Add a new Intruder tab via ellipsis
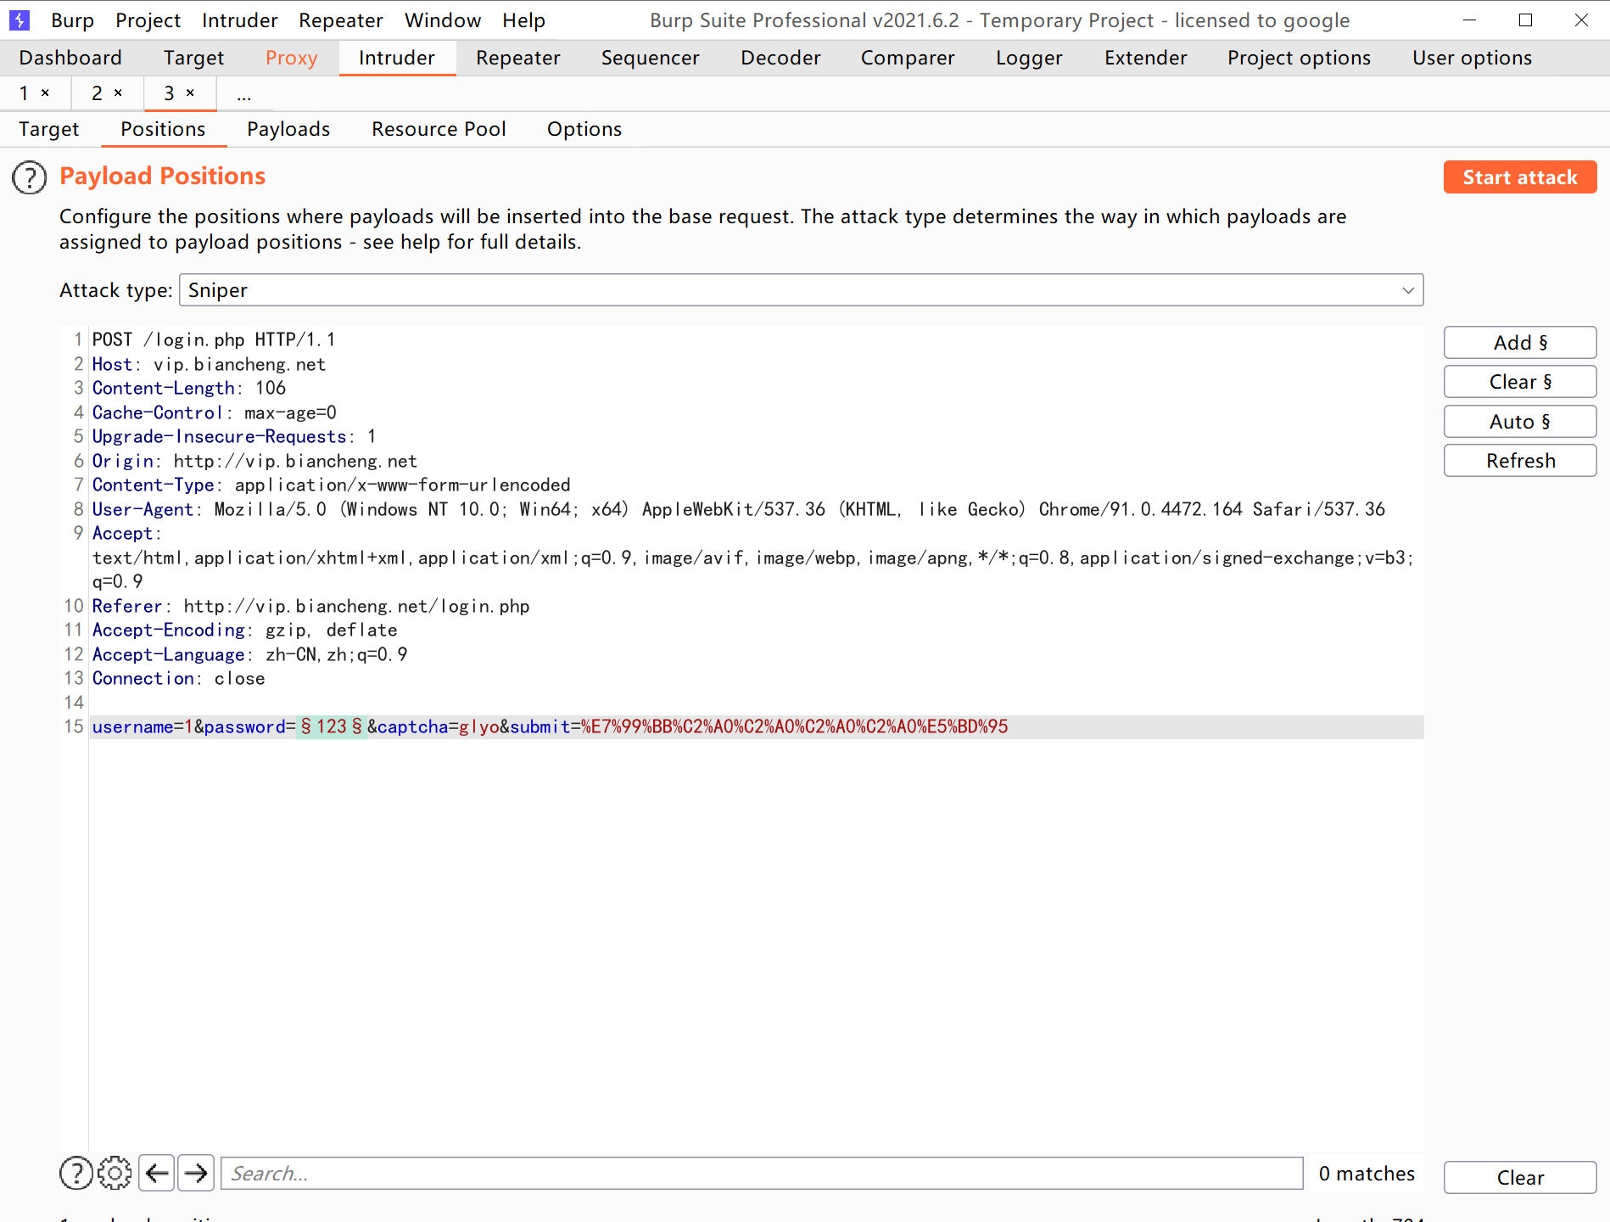 (x=244, y=94)
